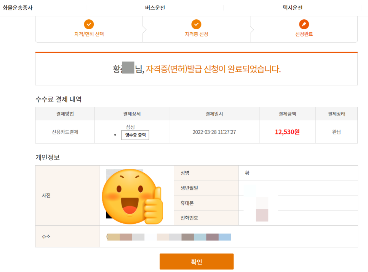Switch to the 버스운전 tab
The width and height of the screenshot is (368, 272).
pos(155,8)
